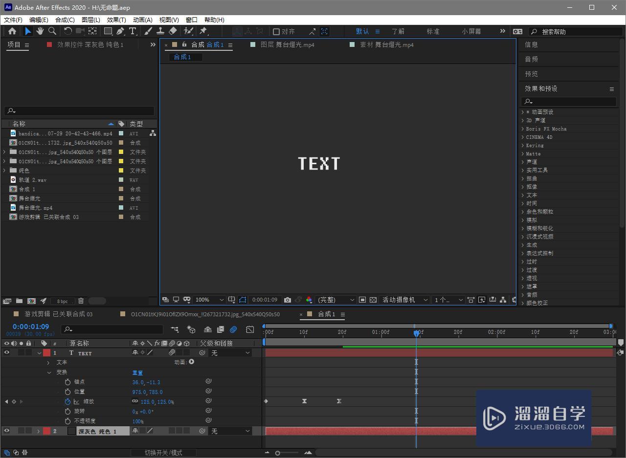Screen dimensions: 626x458
Task: Toggle Draft 3D icon in timeline
Action: point(191,329)
